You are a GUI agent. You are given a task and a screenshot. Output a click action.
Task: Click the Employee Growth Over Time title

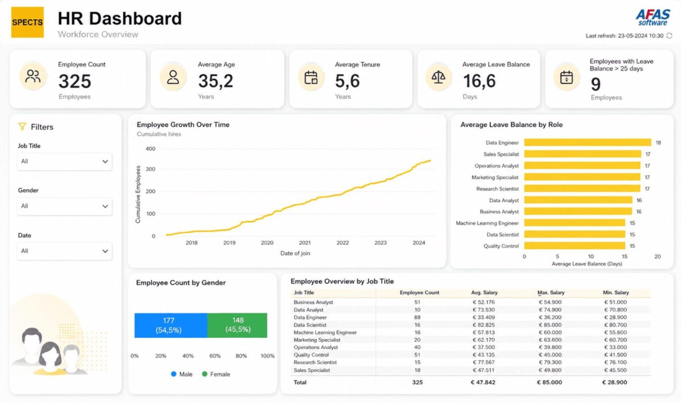183,125
